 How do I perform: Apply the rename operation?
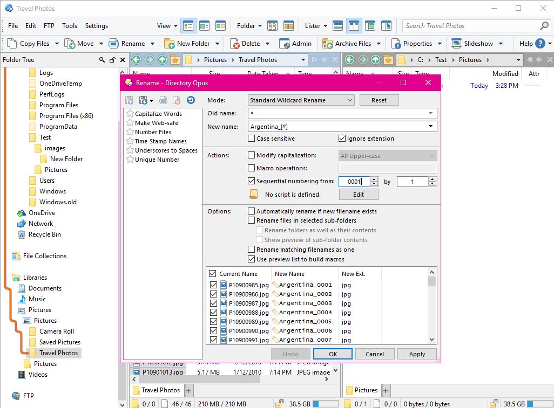[x=417, y=354]
